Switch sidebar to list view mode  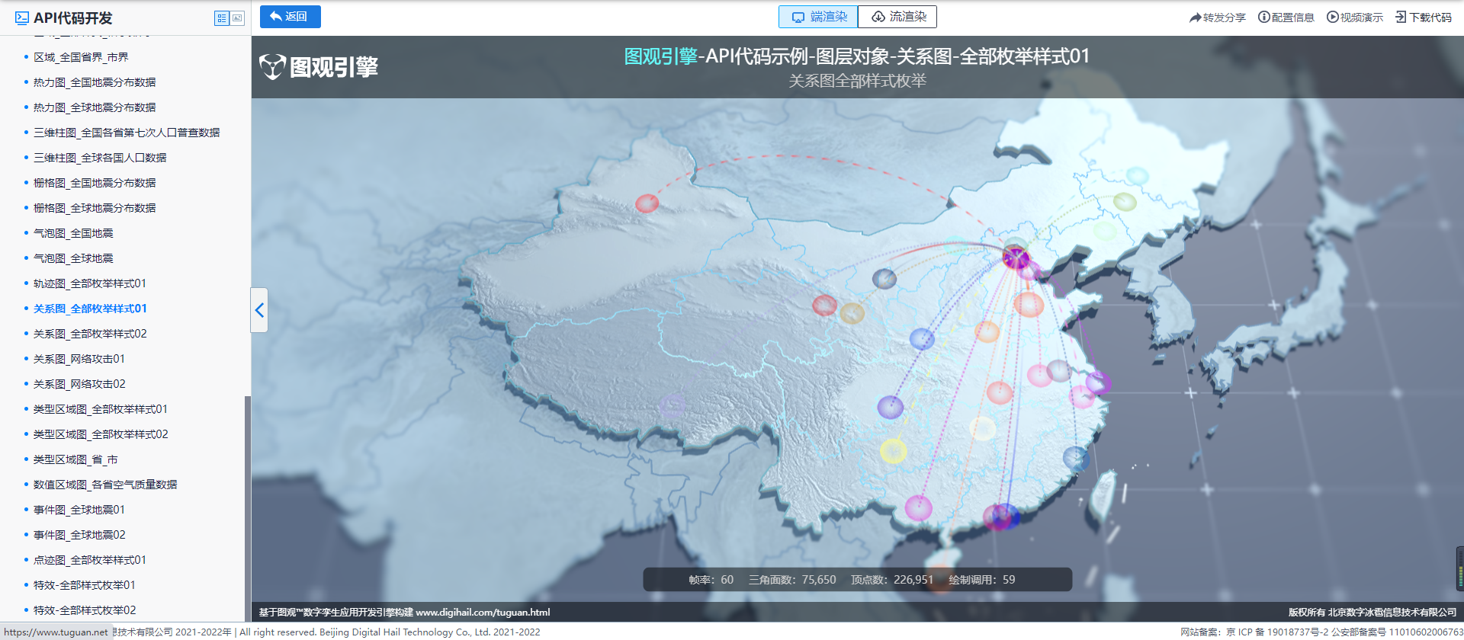pyautogui.click(x=222, y=18)
